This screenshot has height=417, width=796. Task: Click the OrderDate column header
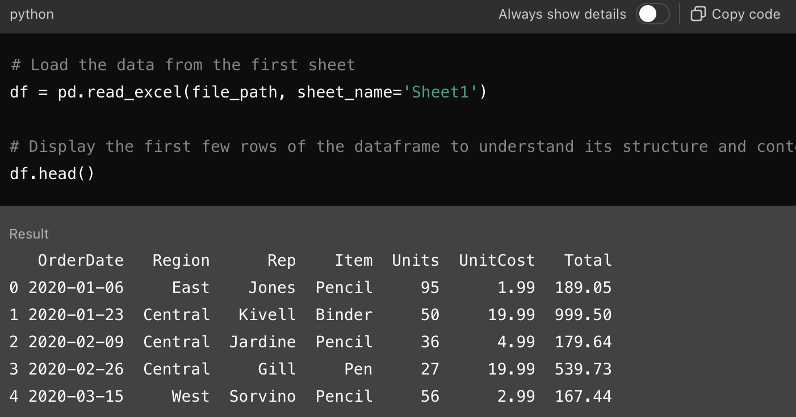(81, 260)
